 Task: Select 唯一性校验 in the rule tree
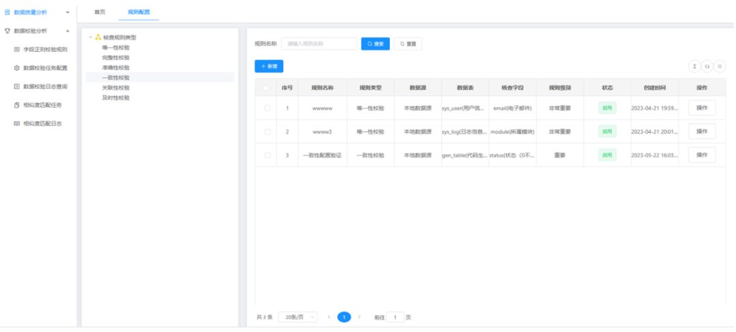115,48
